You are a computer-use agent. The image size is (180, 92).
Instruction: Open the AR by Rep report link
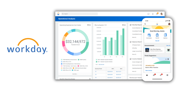pyautogui.click(x=134, y=48)
